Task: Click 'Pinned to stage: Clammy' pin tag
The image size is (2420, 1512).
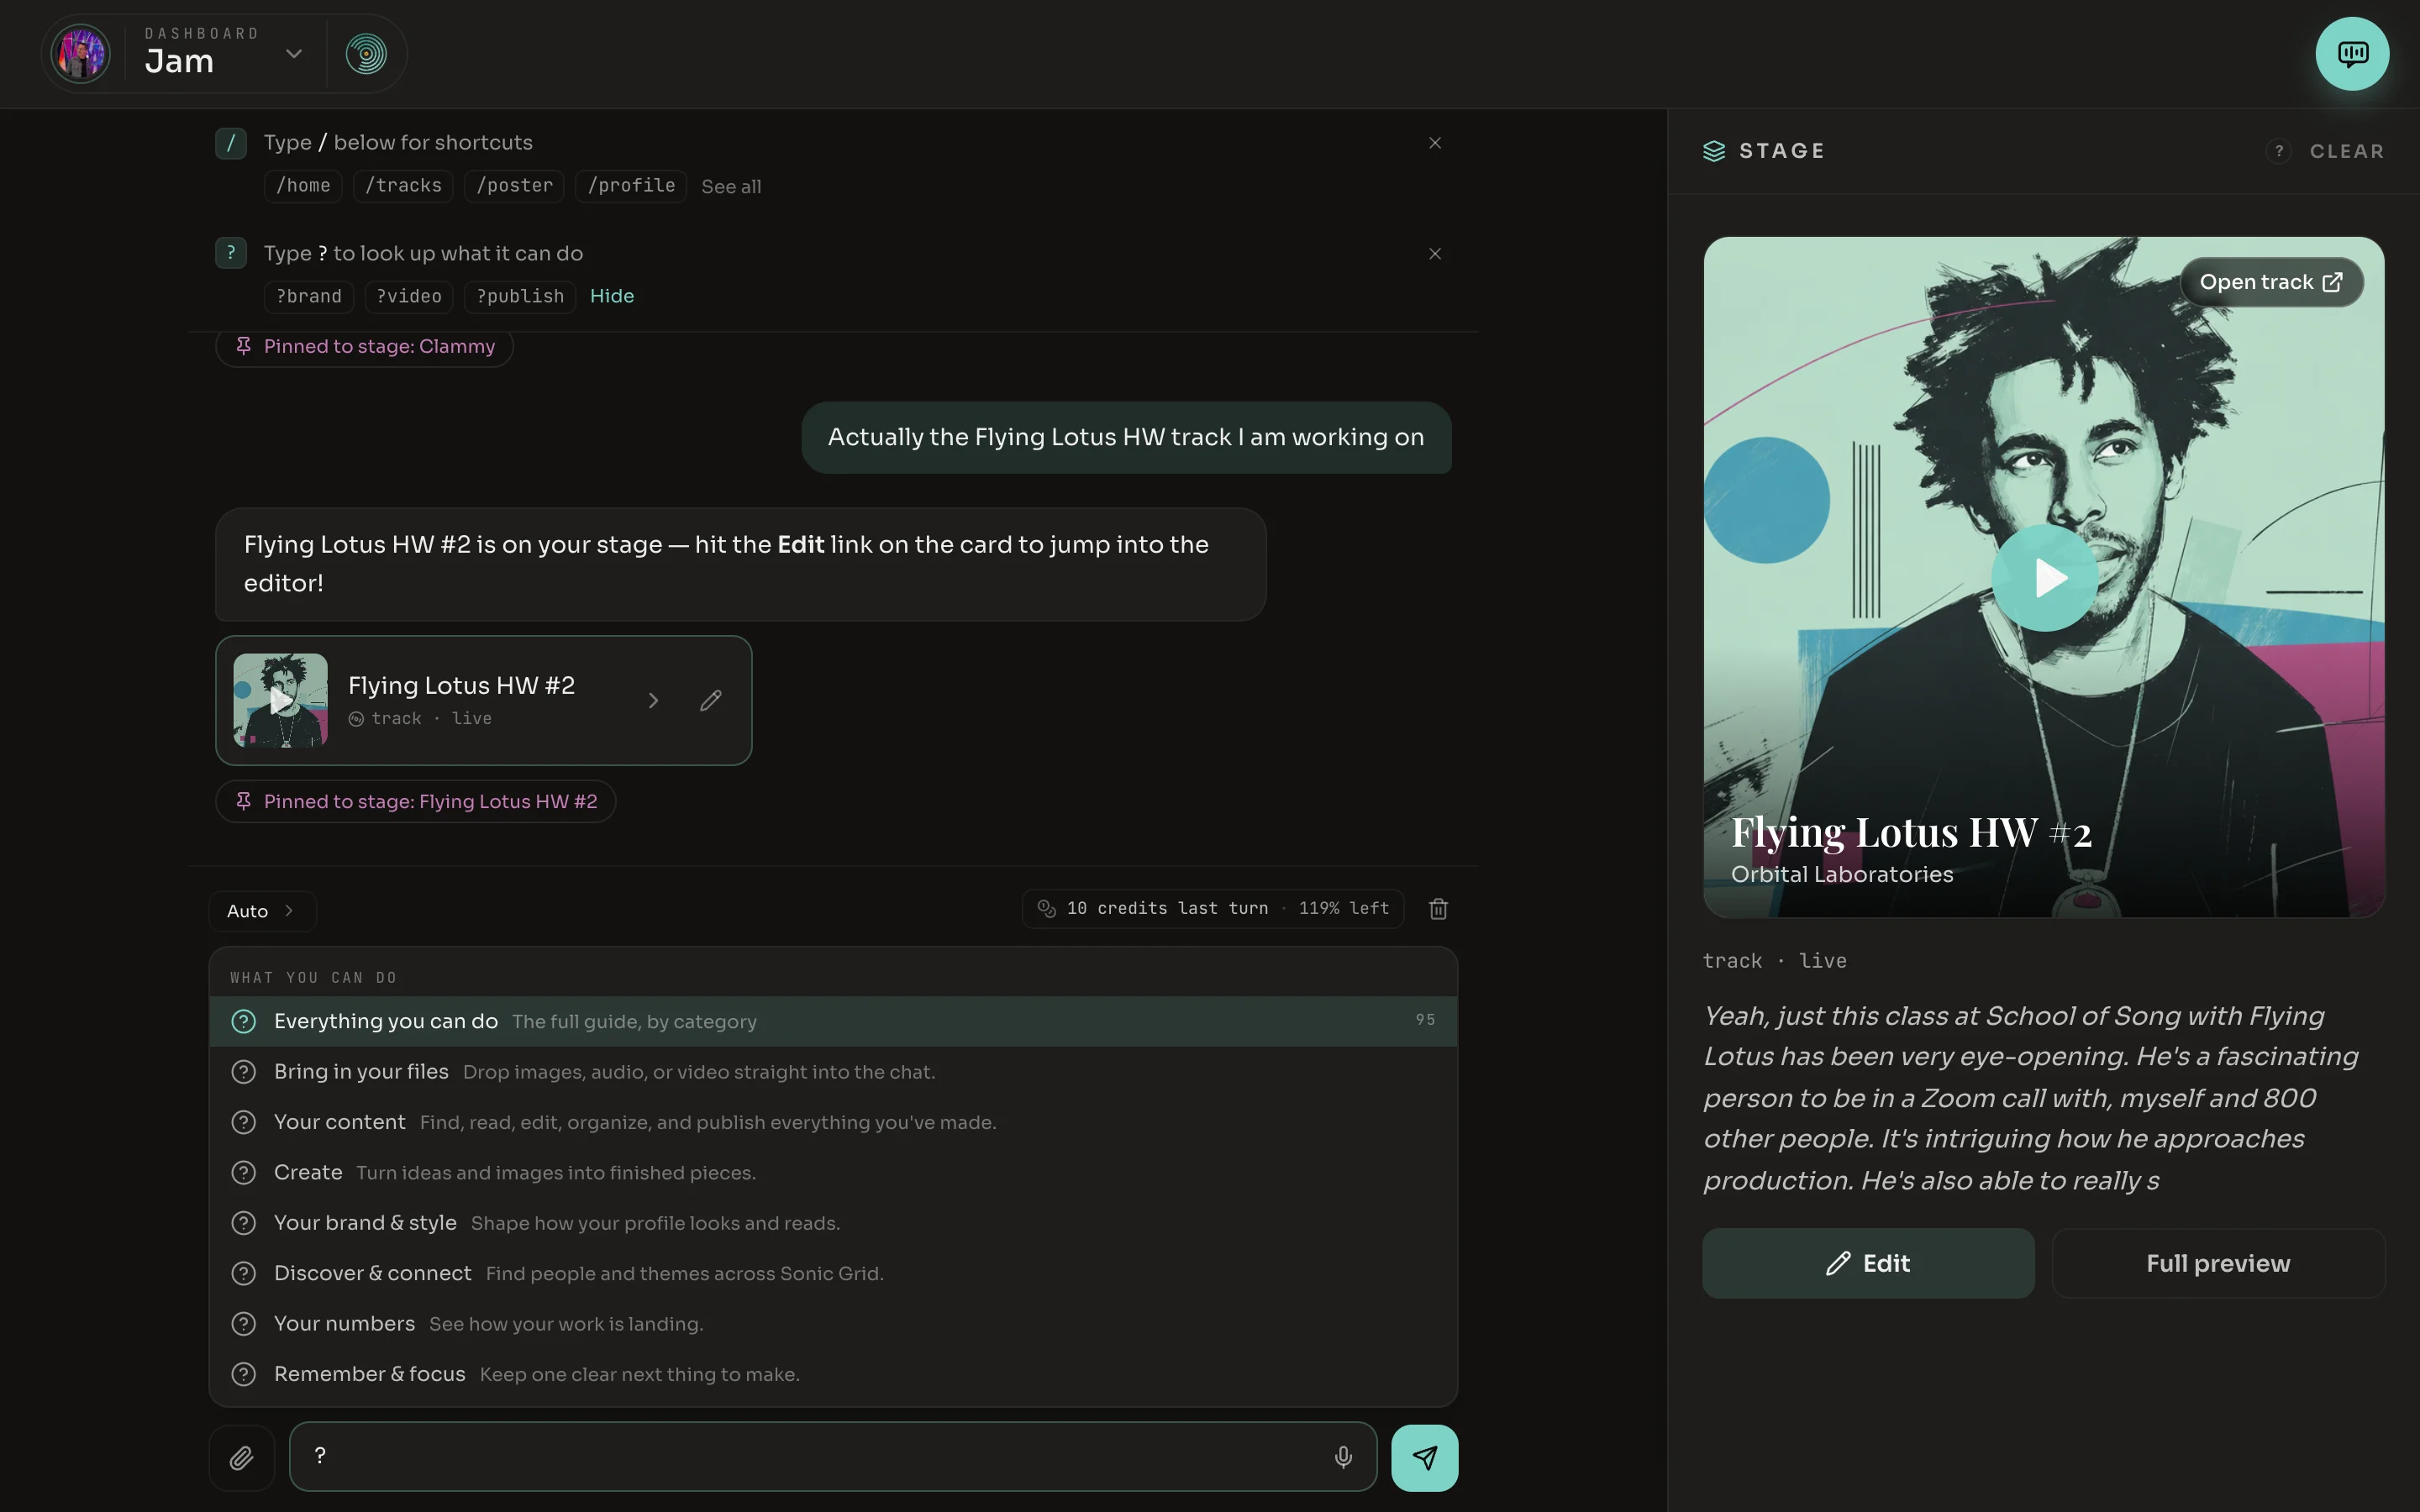Action: point(365,347)
